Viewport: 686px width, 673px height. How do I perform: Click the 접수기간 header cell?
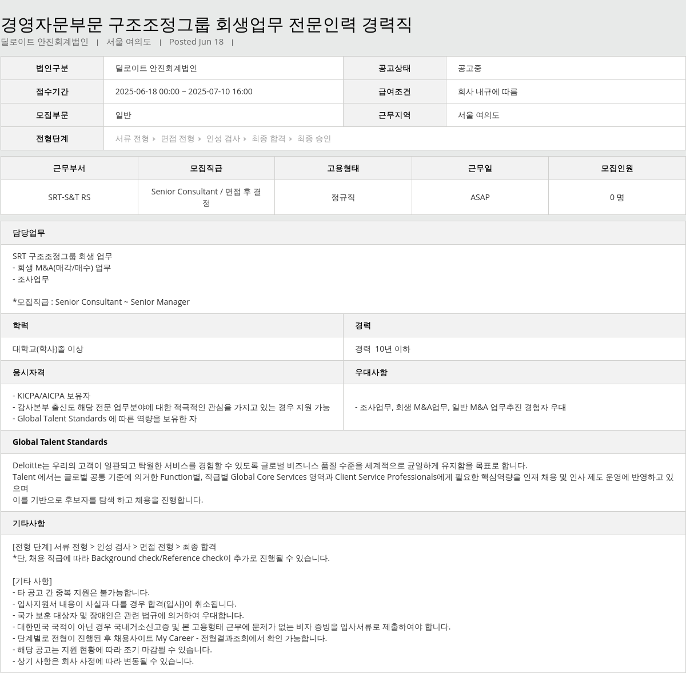(x=52, y=91)
